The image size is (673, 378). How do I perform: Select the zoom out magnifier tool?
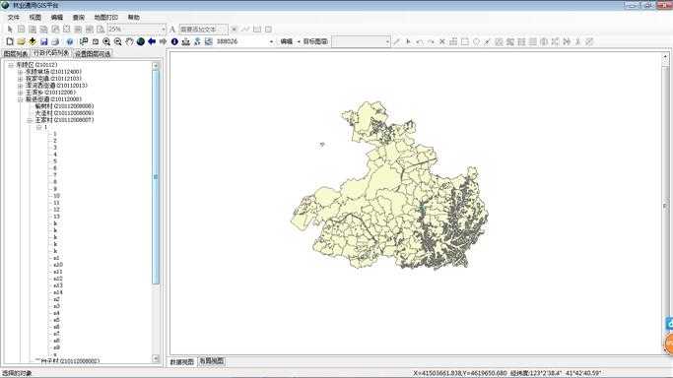(x=118, y=41)
